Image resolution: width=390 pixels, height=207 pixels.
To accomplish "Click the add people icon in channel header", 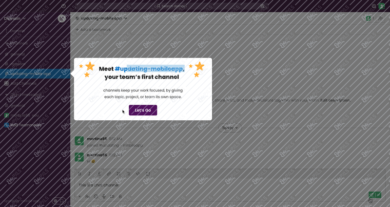I will 380,19.
